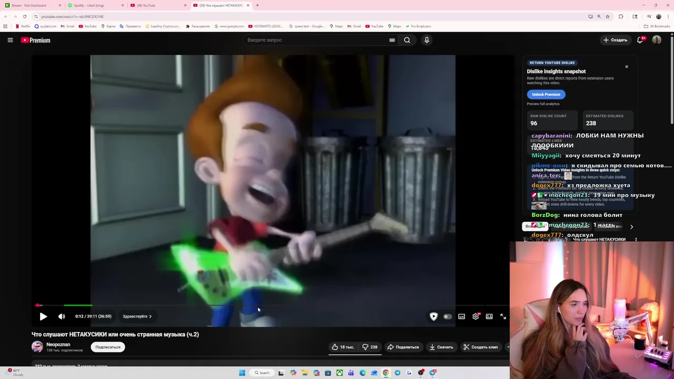Open the For Employers bookmark
The width and height of the screenshot is (674, 379).
click(x=418, y=26)
